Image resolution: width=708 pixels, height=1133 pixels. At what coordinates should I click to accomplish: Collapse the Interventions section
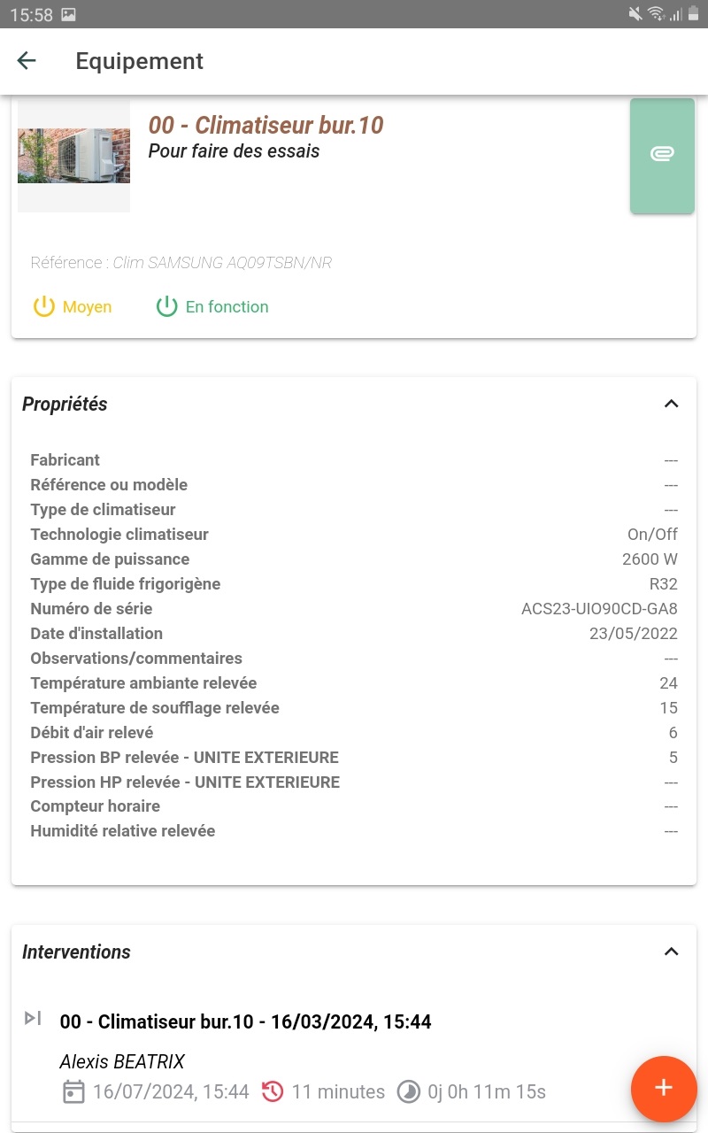coord(671,952)
